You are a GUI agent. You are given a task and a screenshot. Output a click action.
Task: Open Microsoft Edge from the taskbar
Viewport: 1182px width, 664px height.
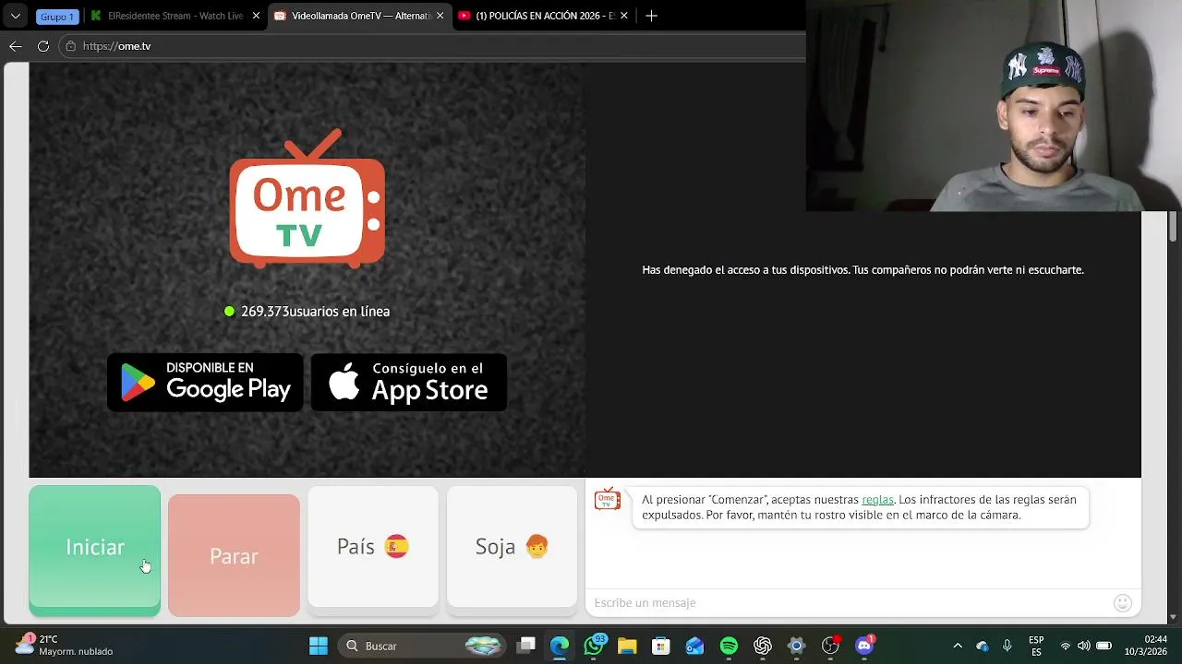point(560,646)
